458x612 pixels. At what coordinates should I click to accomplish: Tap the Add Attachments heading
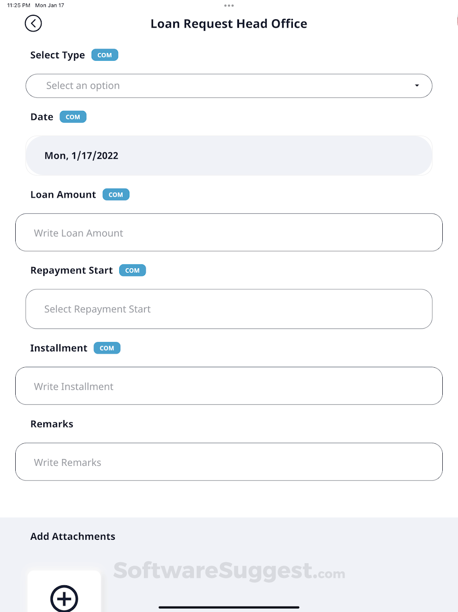[x=73, y=536]
